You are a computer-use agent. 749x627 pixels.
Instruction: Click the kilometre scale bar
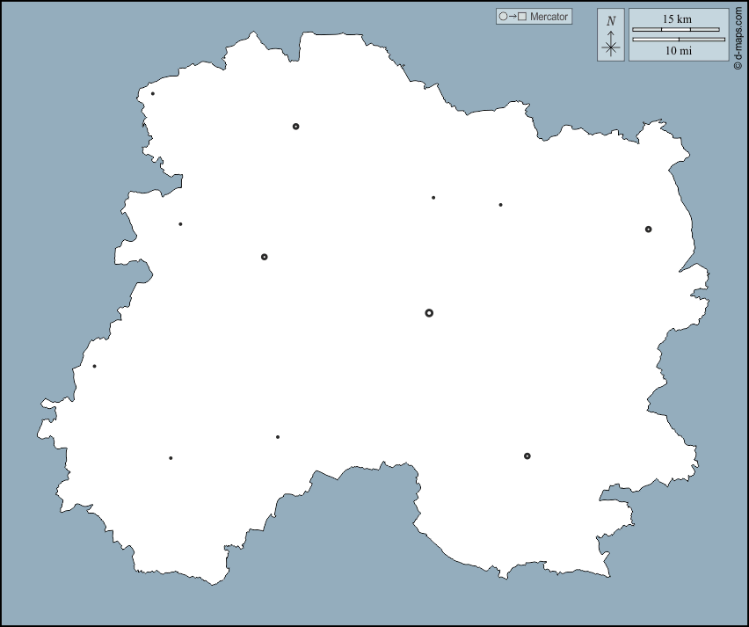675,30
